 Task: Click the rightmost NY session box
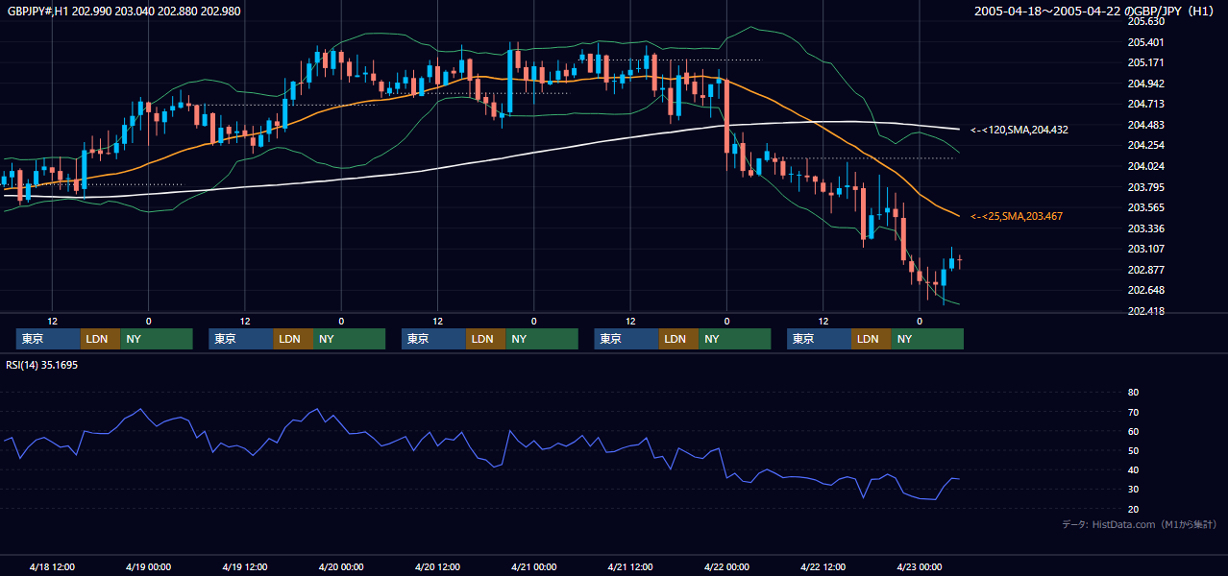pyautogui.click(x=927, y=339)
